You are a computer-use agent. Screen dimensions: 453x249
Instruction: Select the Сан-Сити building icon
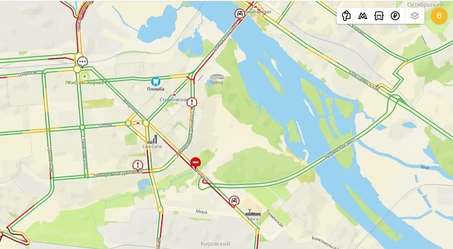[152, 139]
